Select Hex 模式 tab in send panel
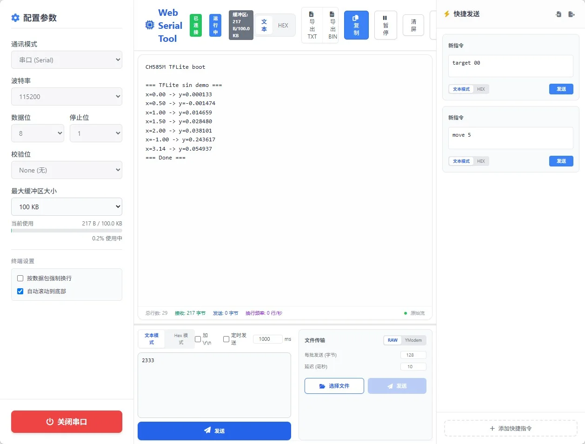The width and height of the screenshot is (585, 444). 181,339
